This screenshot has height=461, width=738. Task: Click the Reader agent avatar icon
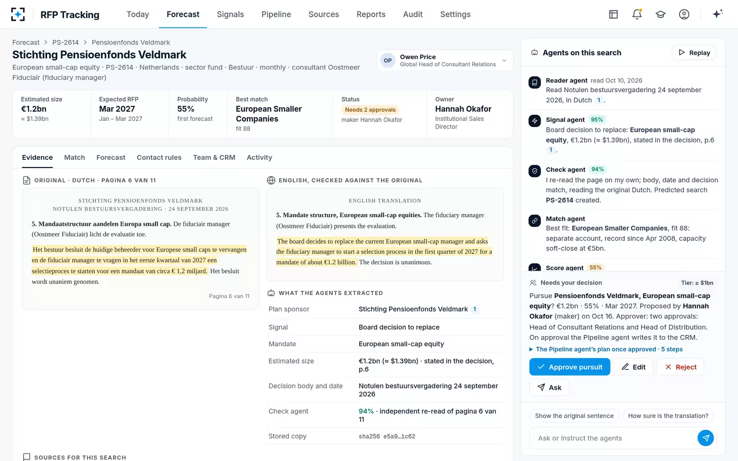535,82
